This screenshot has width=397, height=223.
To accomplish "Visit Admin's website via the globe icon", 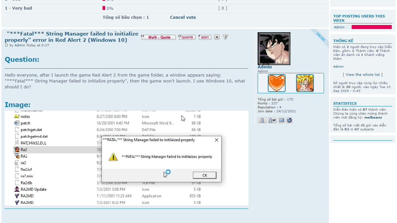I will point(289,120).
